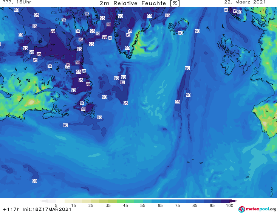Click the 'Init:18Z17MAR2021' run label
Image resolution: width=277 pixels, height=213 pixels.
pyautogui.click(x=47, y=209)
